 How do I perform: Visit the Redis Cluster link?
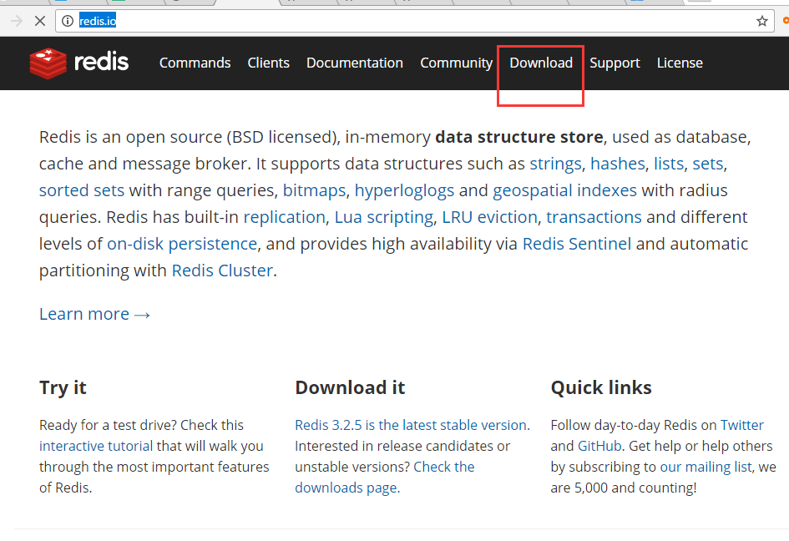click(221, 270)
